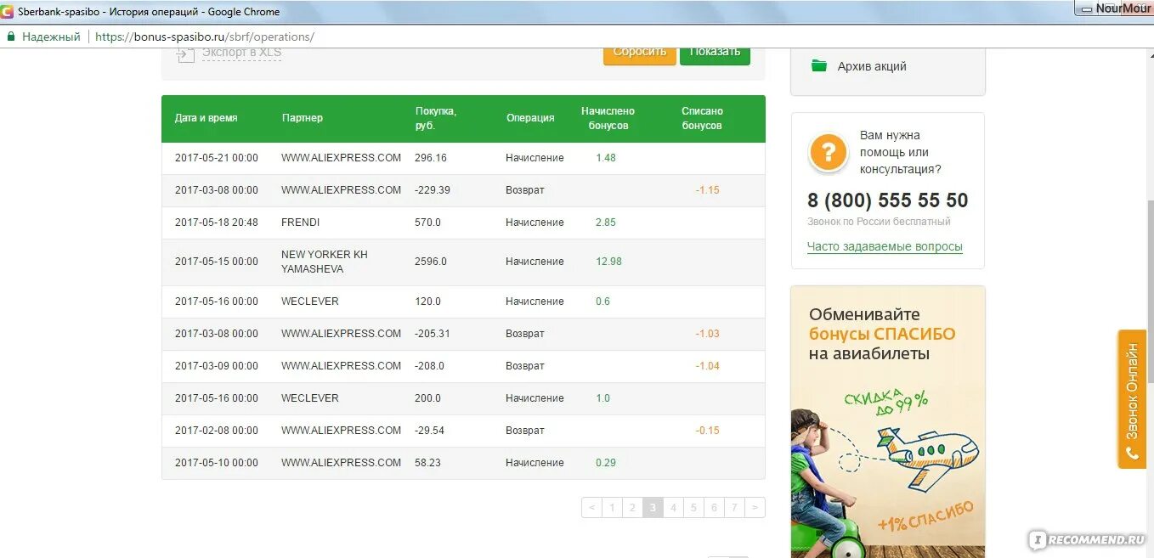Click the Возврат cell in the -229.39 row
This screenshot has width=1154, height=558.
(x=525, y=190)
